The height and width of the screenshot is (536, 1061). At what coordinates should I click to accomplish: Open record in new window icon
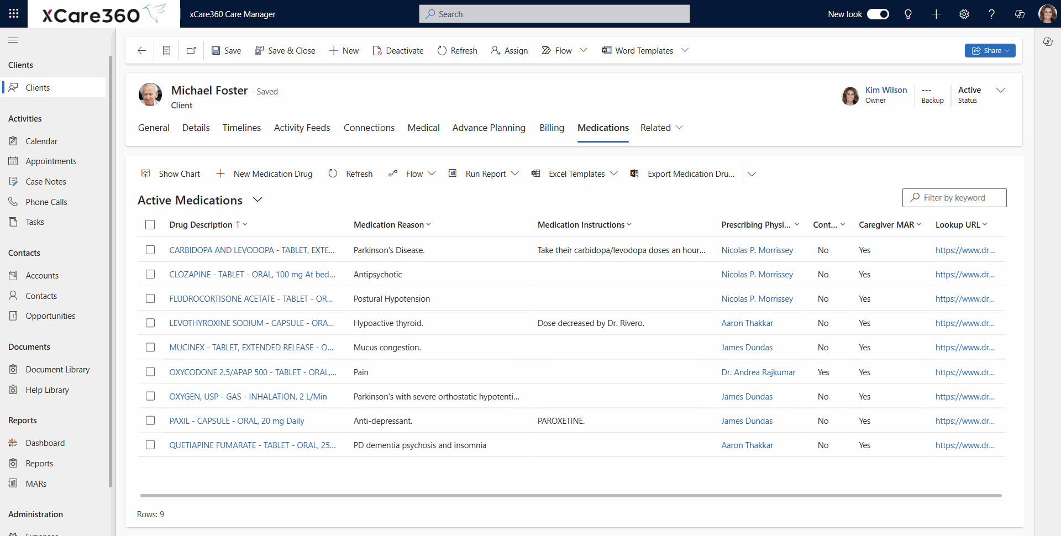[x=191, y=50]
